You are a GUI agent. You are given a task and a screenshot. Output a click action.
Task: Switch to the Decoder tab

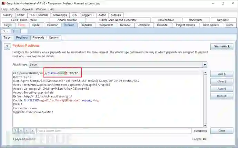click(x=125, y=25)
